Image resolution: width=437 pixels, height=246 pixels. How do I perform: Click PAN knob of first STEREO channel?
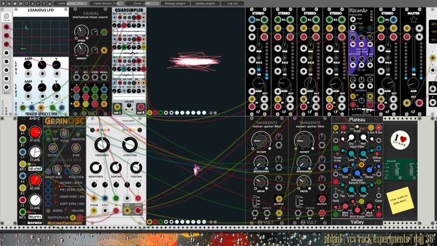click(x=259, y=46)
